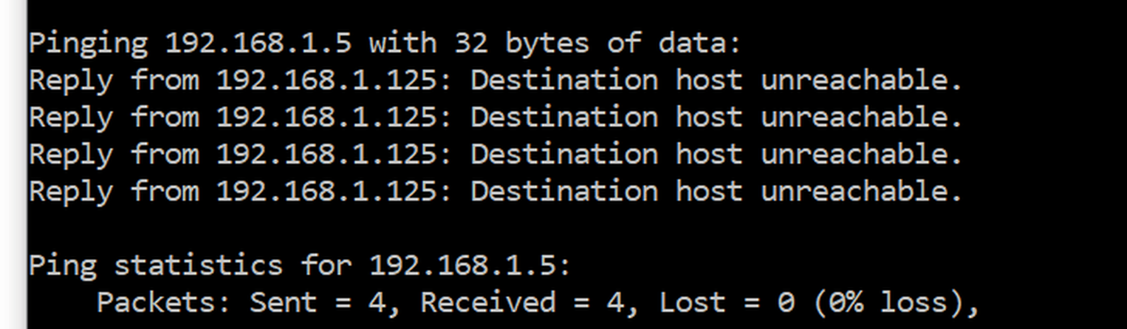This screenshot has width=1127, height=329.
Task: Click the "Received = 4" value
Action: 522,302
